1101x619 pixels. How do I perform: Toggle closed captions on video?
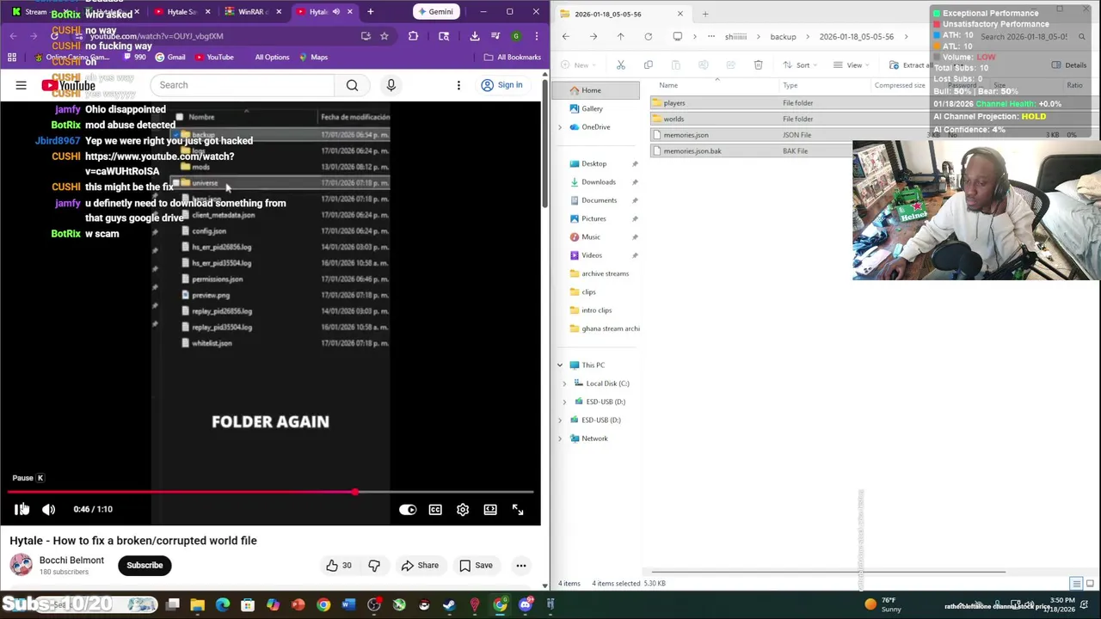tap(435, 510)
